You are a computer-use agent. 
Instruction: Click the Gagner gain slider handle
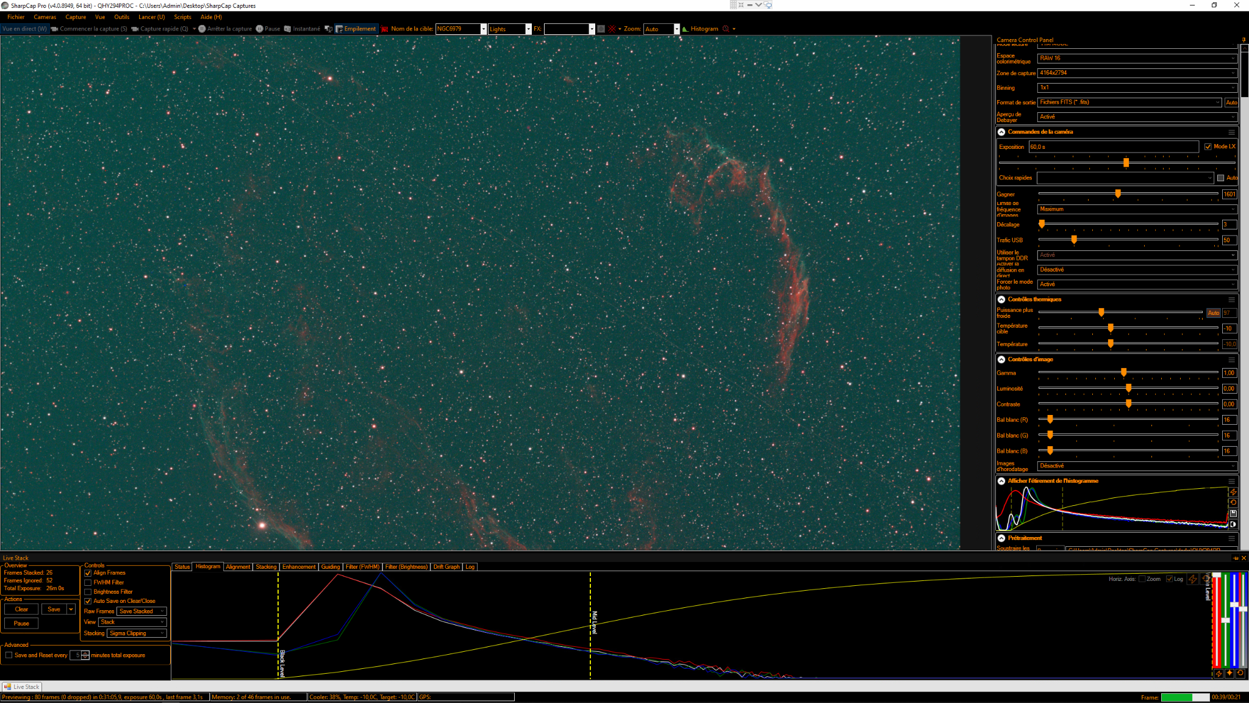(x=1118, y=193)
